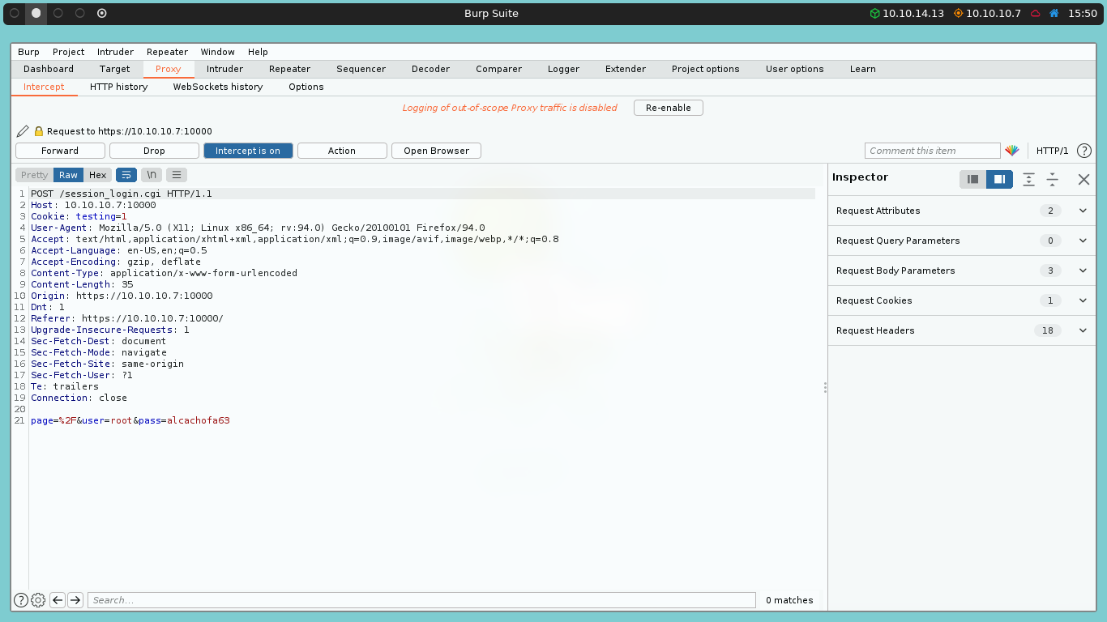Switch to the Comparer tab
Image resolution: width=1107 pixels, height=622 pixels.
coord(498,69)
